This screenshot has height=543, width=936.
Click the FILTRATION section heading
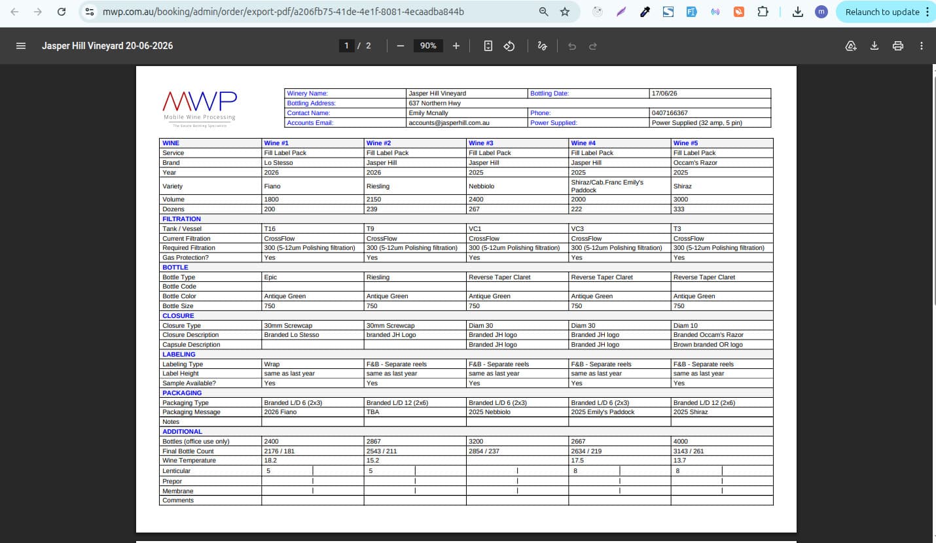coord(182,219)
